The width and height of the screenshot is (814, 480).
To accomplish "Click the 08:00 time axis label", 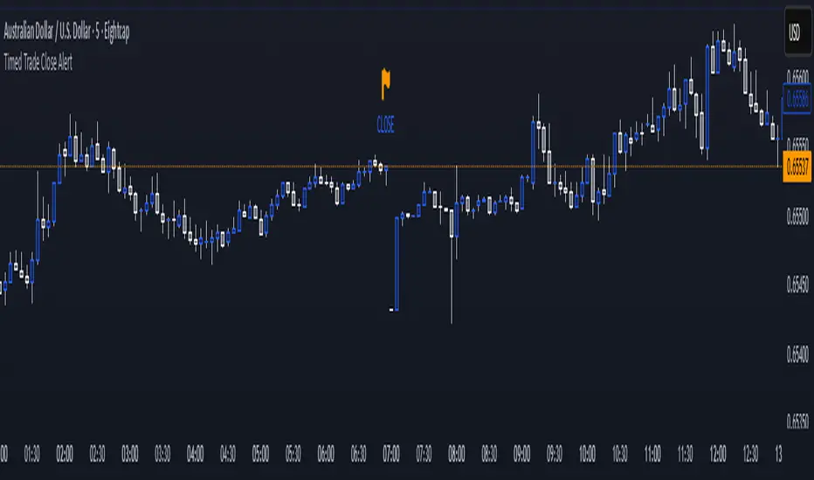I will click(x=456, y=454).
